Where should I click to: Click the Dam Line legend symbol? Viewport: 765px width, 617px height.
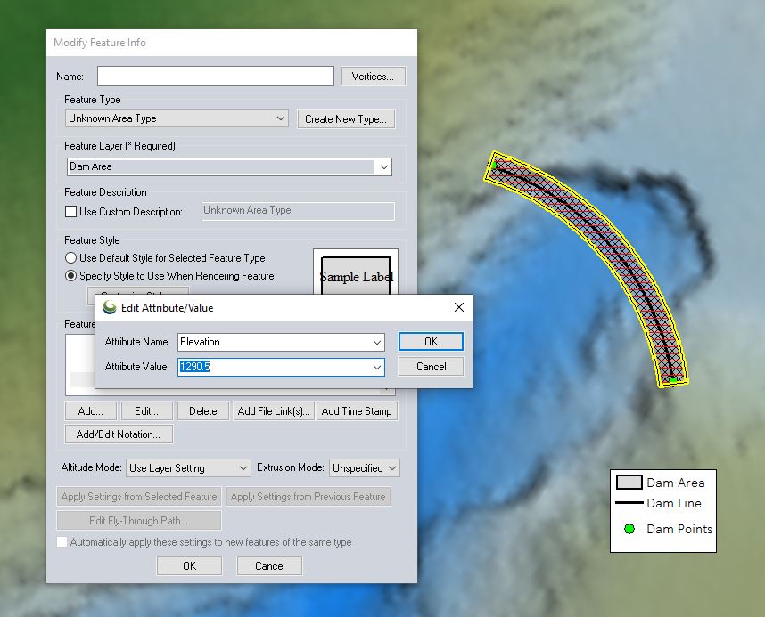point(629,502)
